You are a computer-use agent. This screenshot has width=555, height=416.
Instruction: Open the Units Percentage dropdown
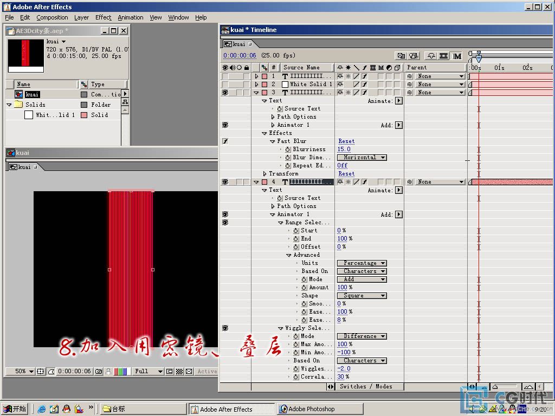(x=362, y=263)
